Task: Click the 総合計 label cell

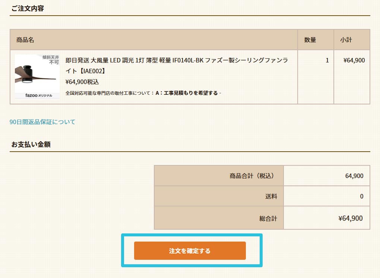Action: (268, 219)
